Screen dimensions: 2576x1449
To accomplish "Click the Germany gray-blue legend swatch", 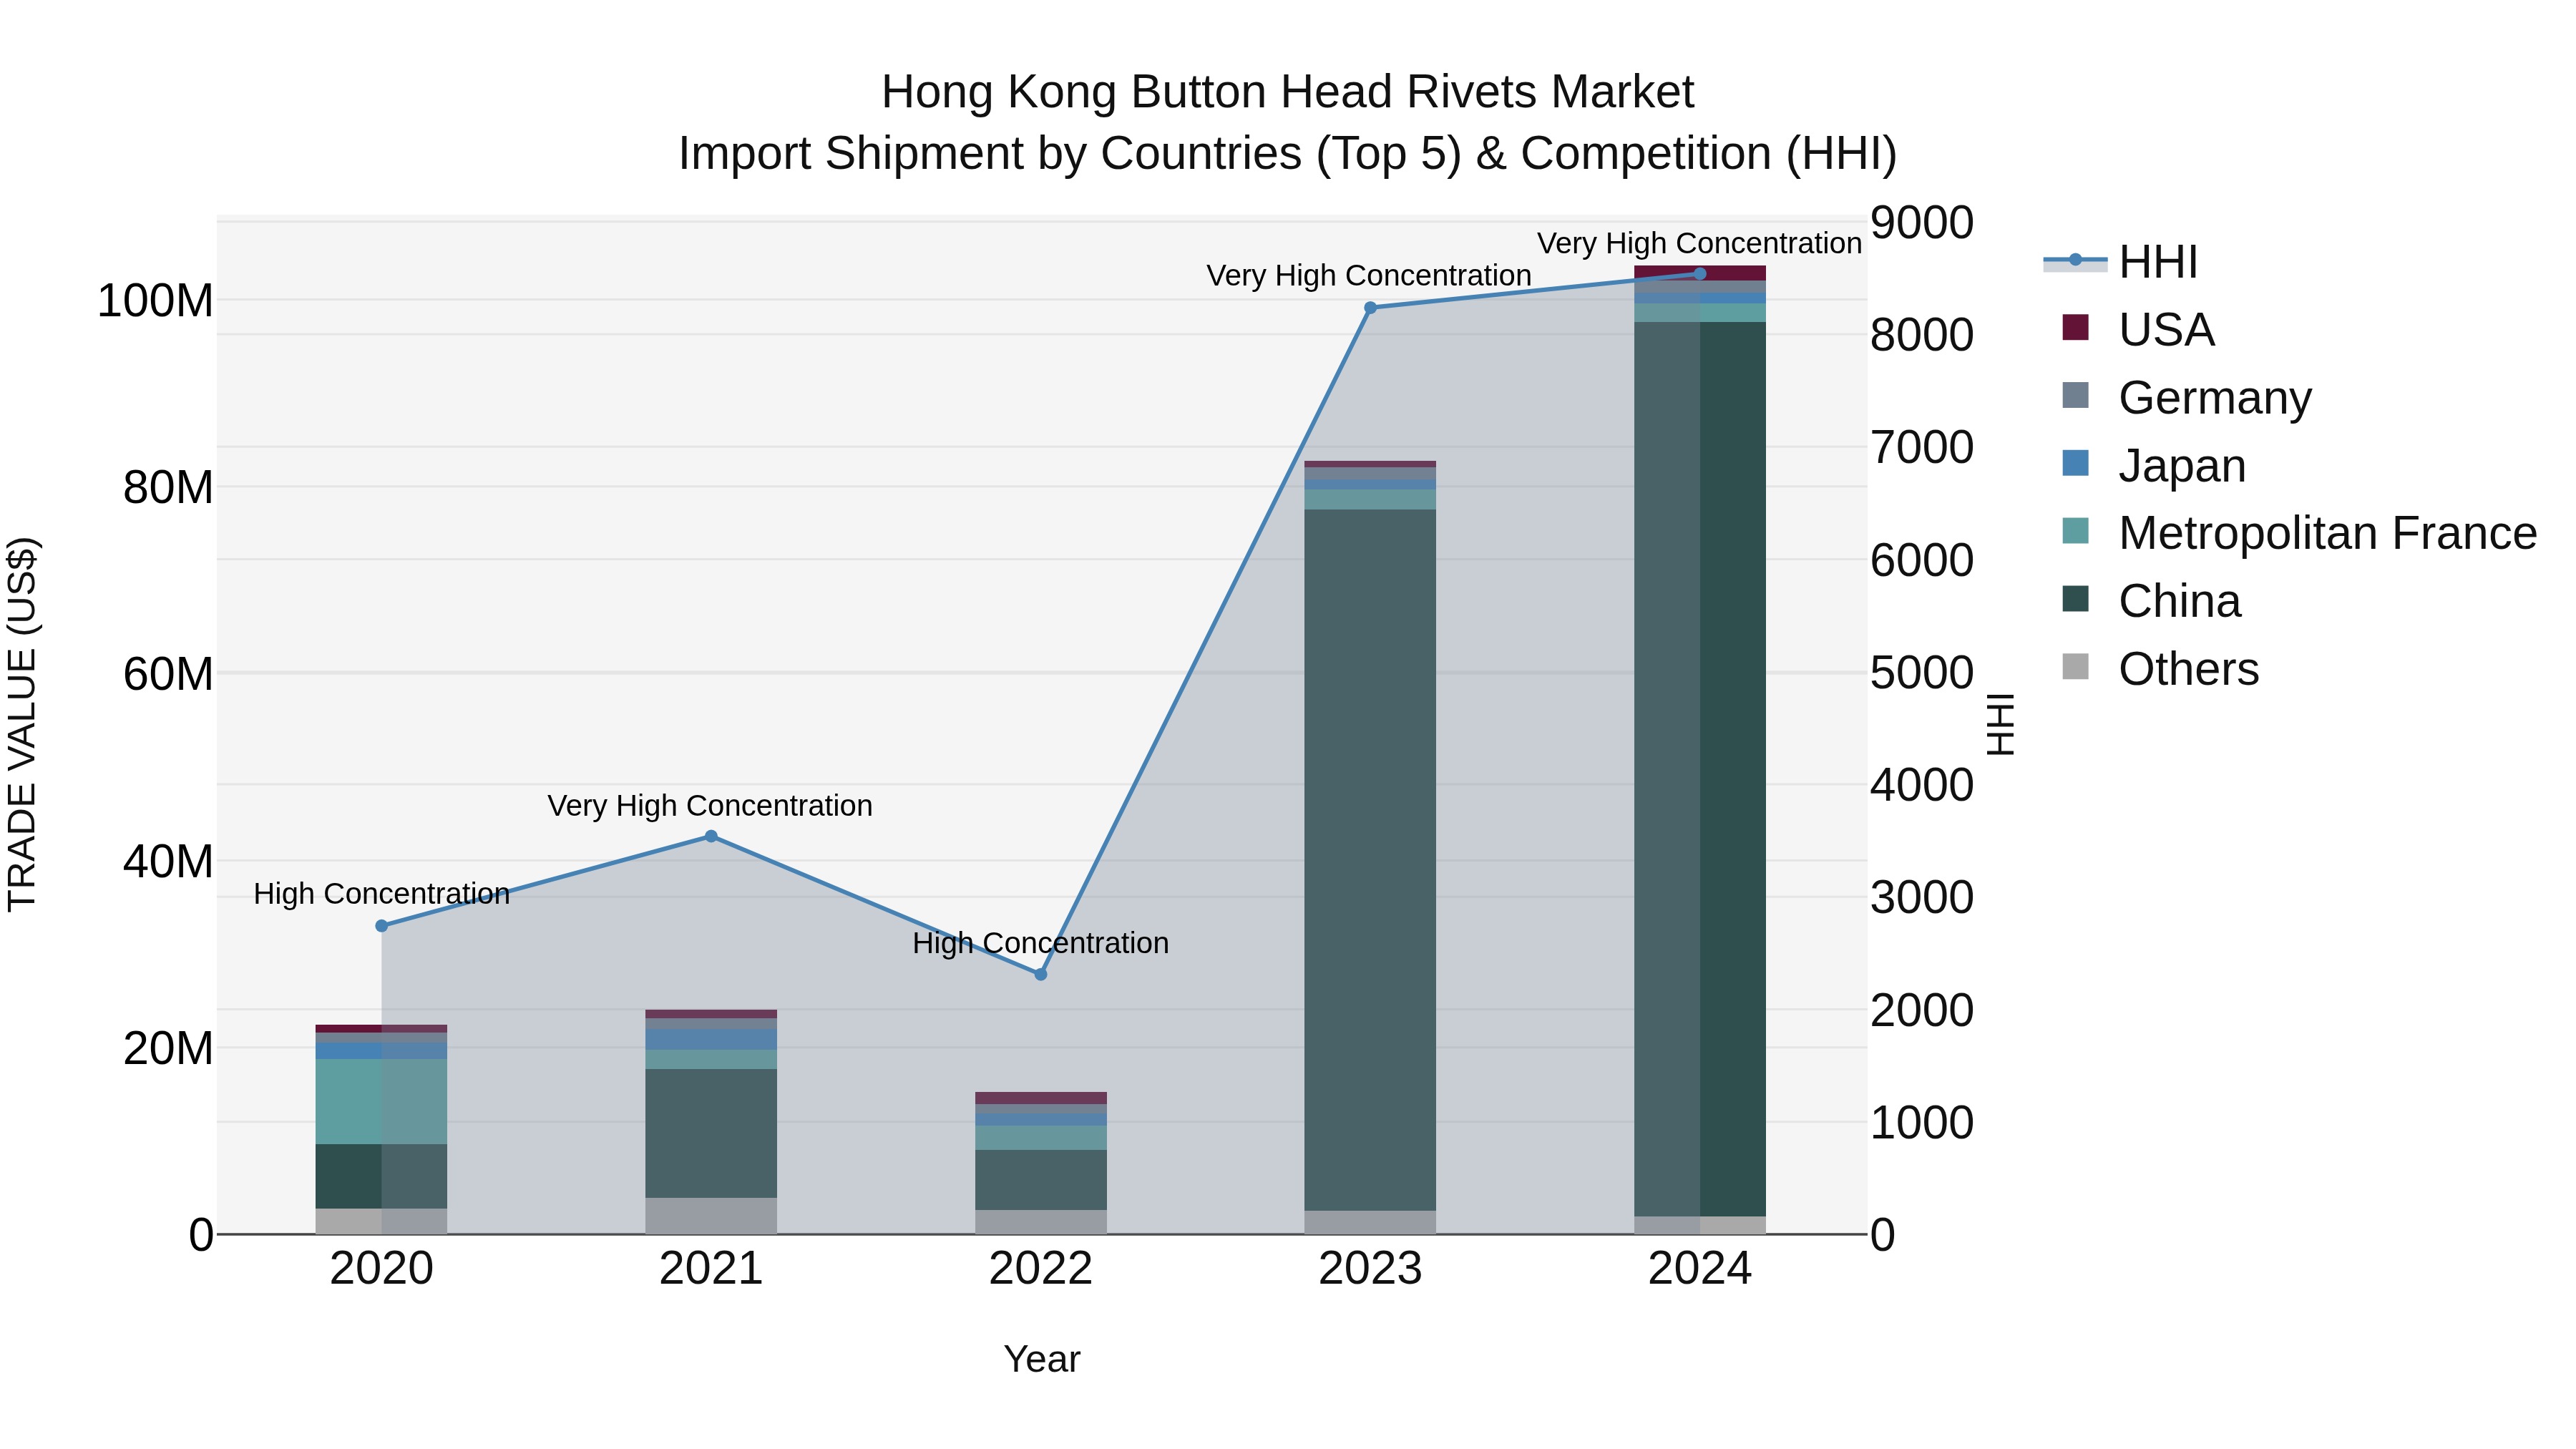I will [x=2075, y=395].
